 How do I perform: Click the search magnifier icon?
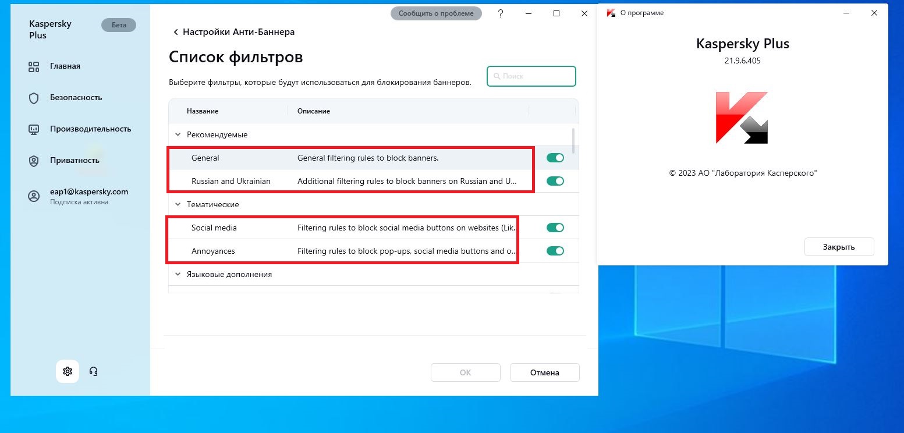[497, 76]
